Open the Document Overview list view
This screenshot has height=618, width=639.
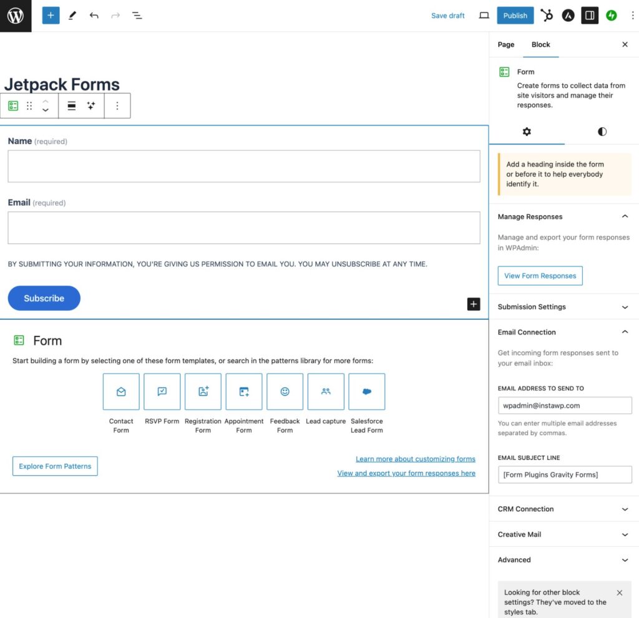point(137,16)
